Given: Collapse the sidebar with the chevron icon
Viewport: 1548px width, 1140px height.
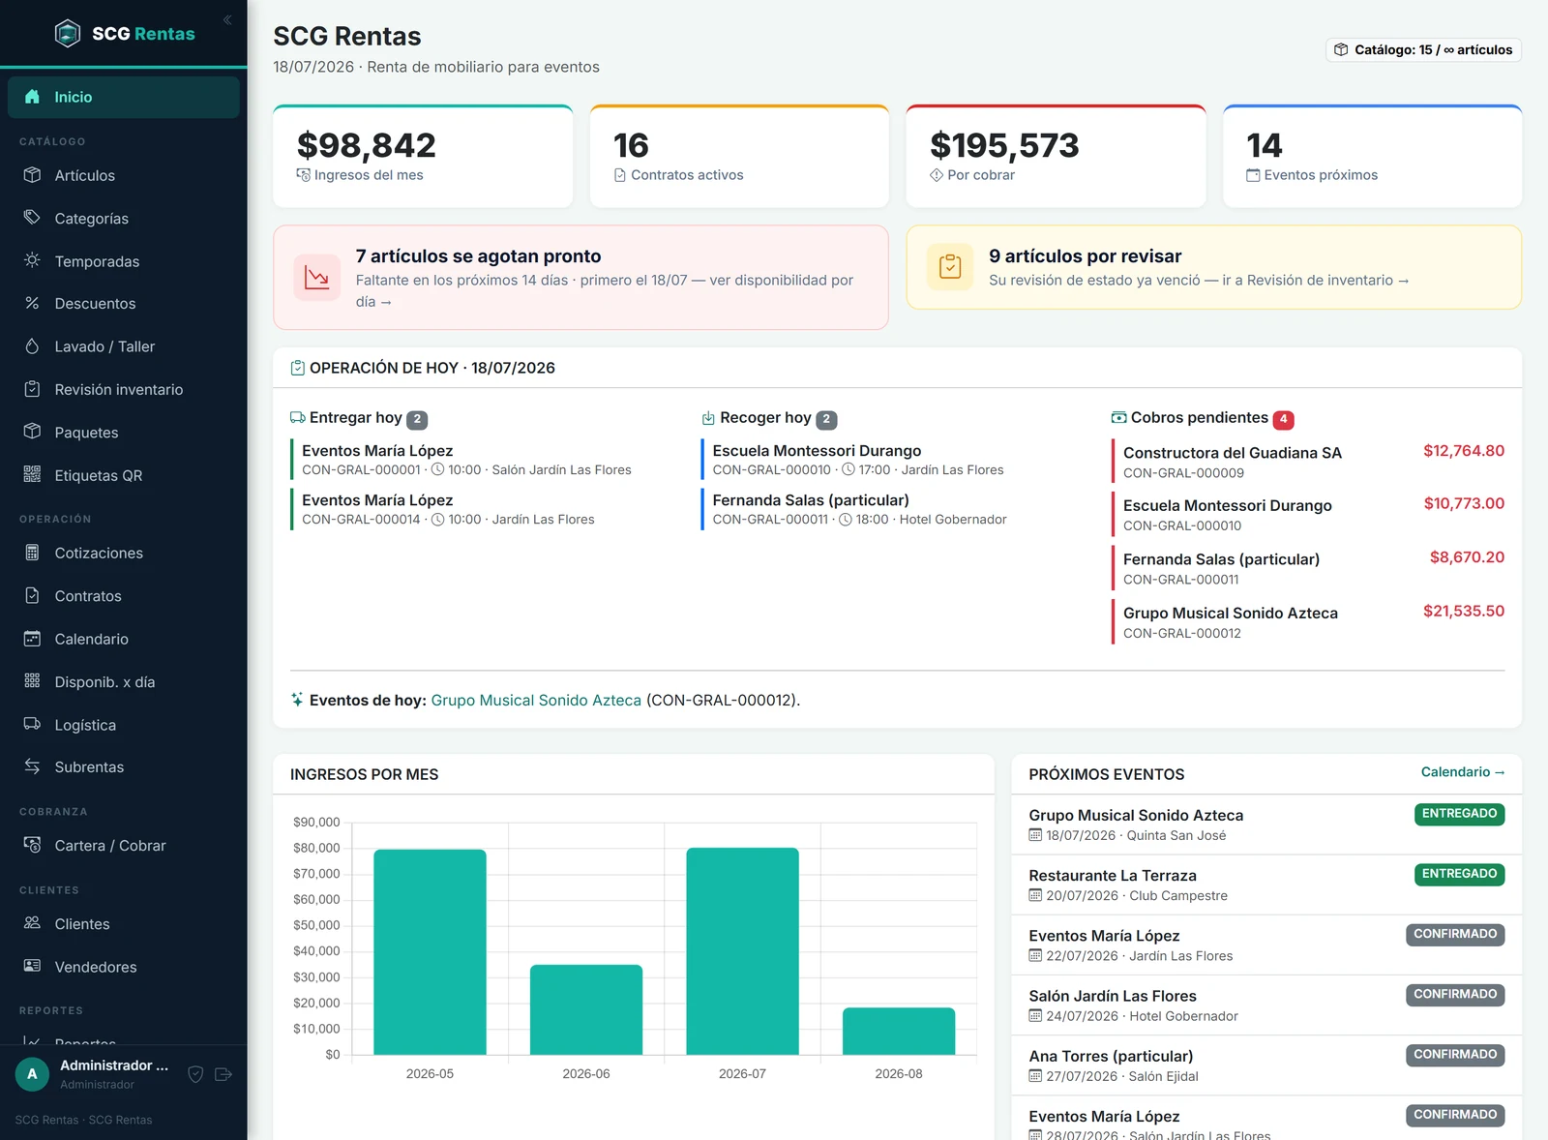Looking at the screenshot, I should [x=227, y=20].
